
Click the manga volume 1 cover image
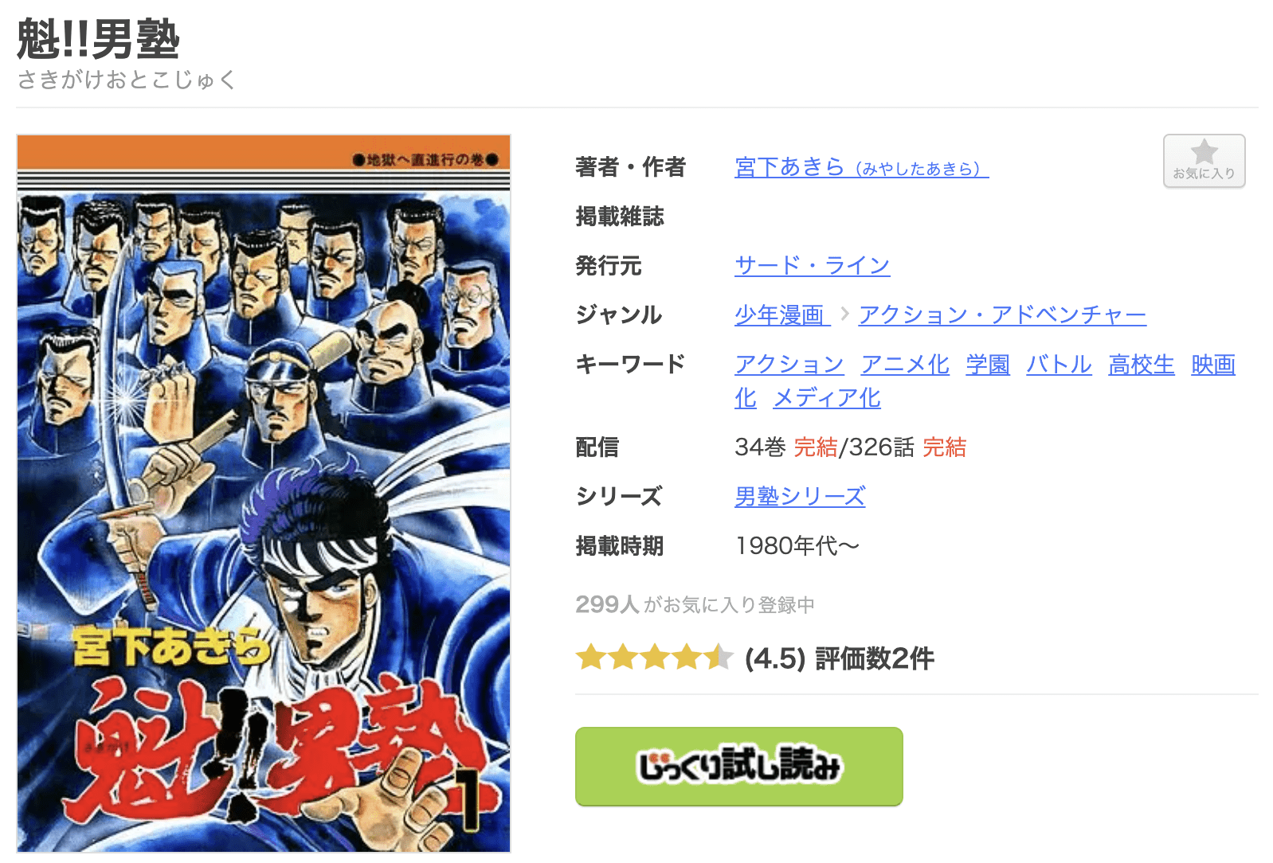click(264, 494)
